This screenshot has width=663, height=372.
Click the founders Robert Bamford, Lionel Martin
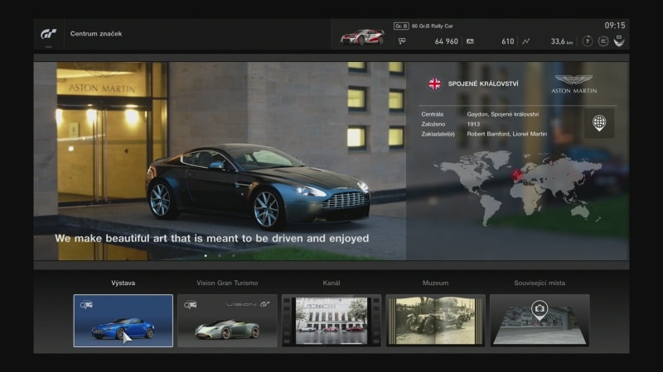click(x=507, y=134)
